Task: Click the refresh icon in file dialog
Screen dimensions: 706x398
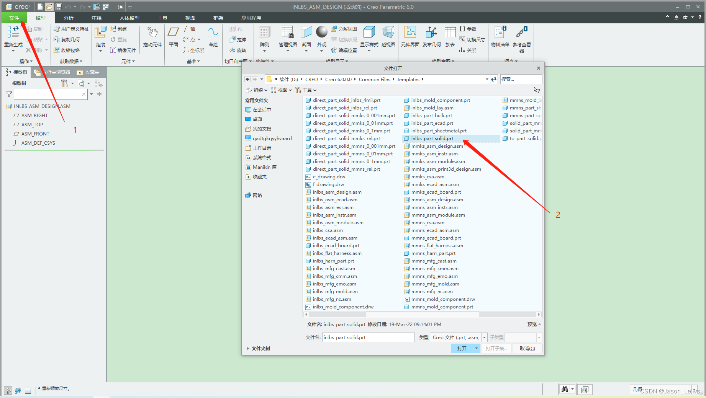Action: tap(494, 79)
